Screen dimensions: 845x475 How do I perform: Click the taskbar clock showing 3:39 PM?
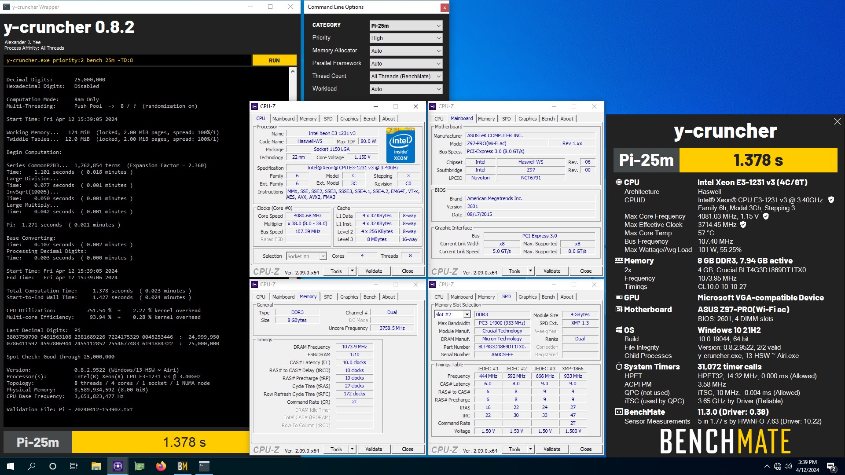[807, 466]
